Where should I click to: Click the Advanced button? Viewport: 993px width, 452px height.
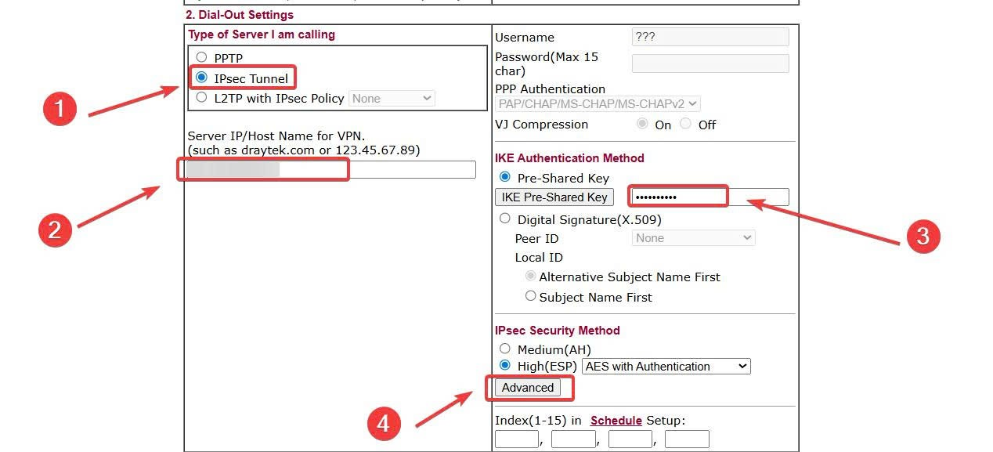(528, 388)
